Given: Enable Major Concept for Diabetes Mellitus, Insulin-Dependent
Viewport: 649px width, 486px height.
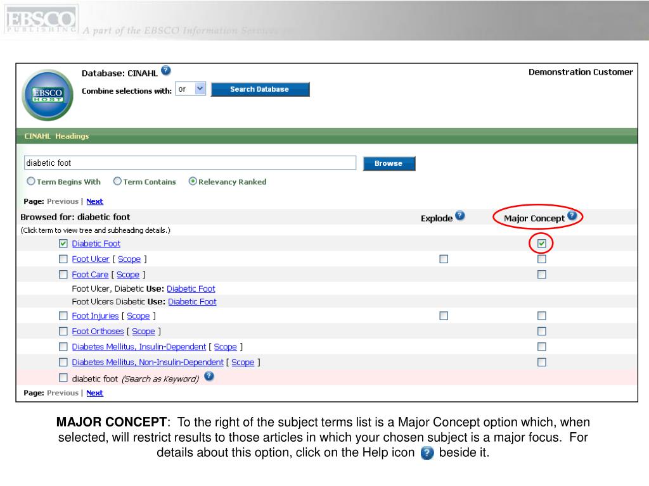Looking at the screenshot, I should click(541, 347).
